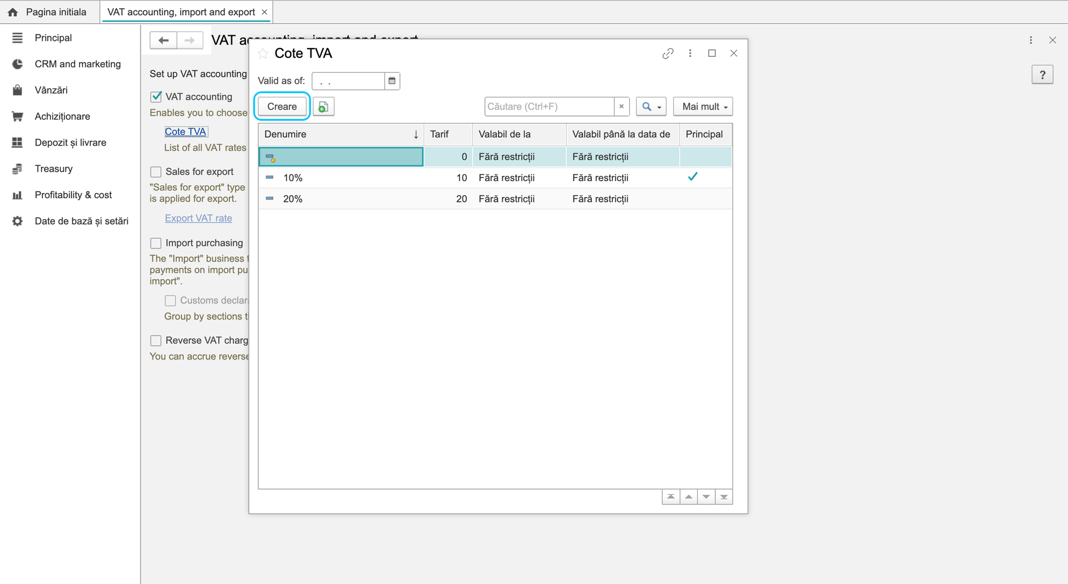Sort by the Denumire column header
This screenshot has height=584, width=1068.
click(x=341, y=134)
